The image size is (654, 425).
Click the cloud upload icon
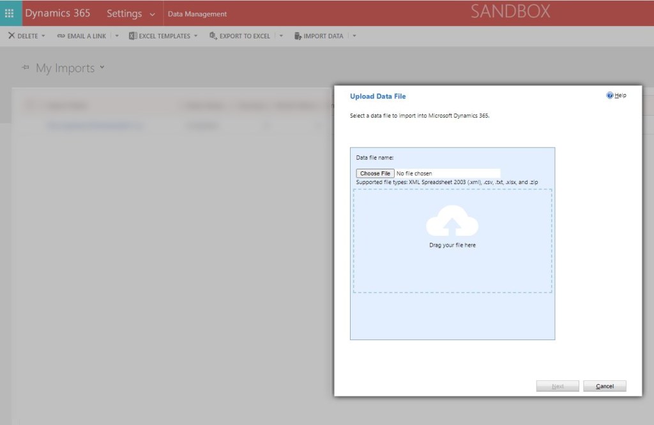point(452,221)
